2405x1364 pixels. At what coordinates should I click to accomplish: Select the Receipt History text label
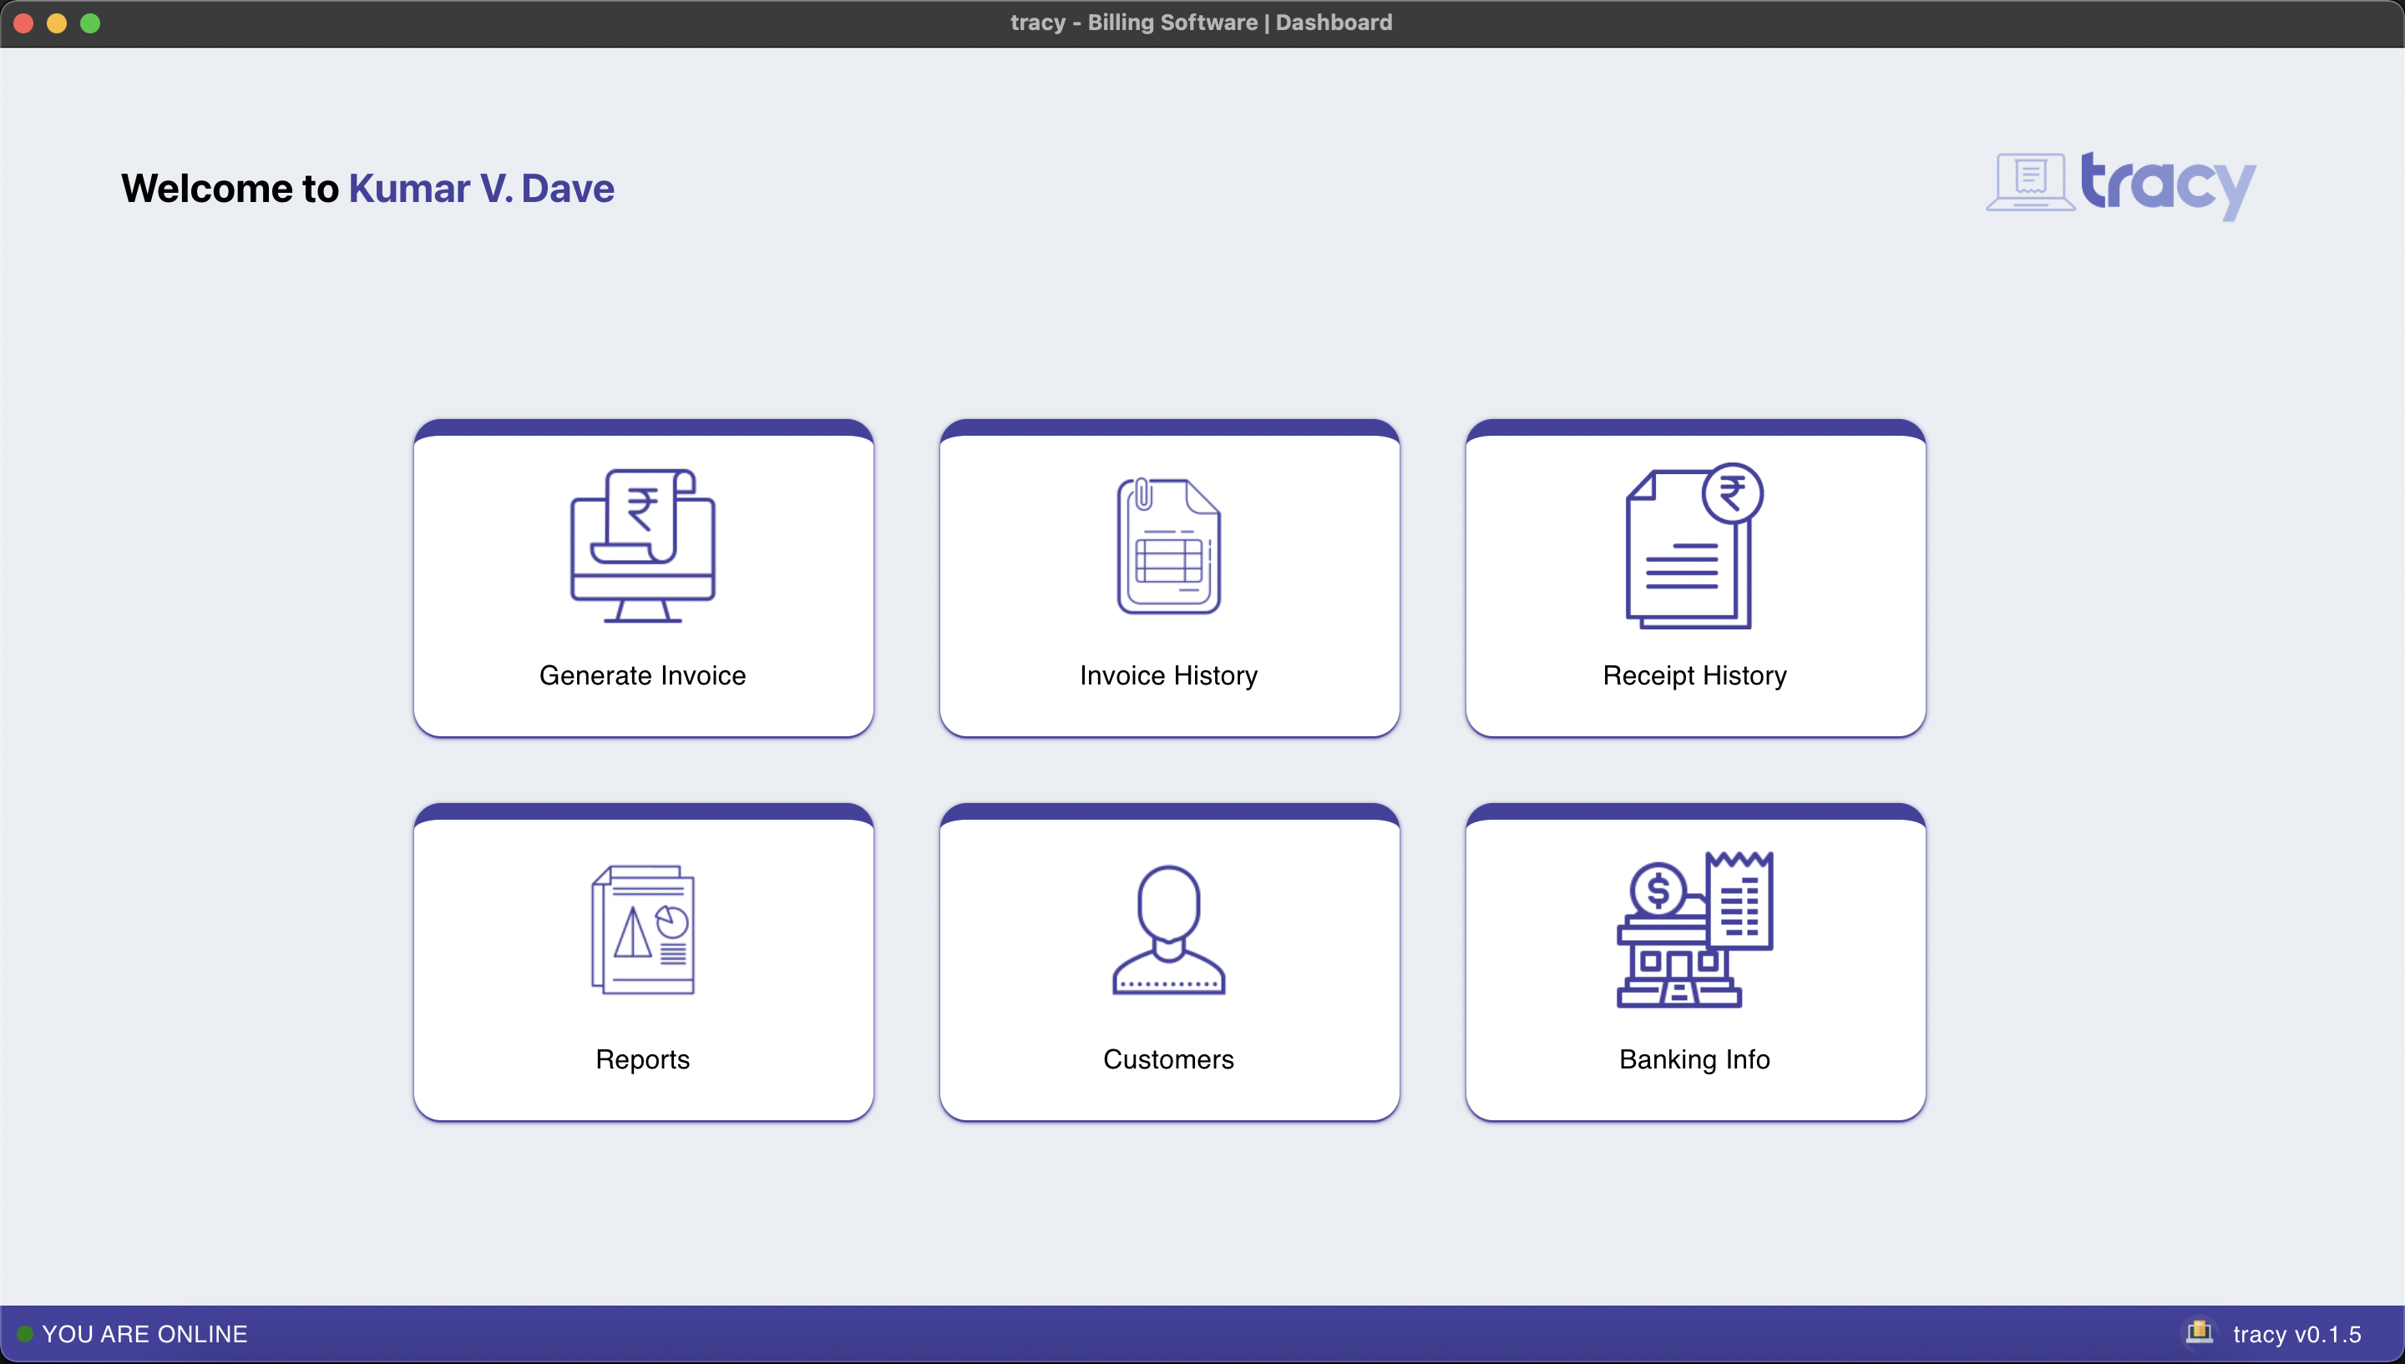1694,675
